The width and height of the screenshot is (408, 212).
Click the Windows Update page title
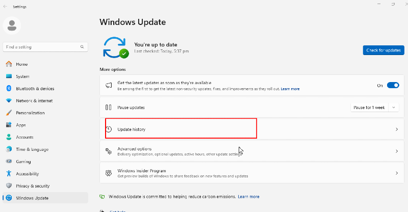click(x=133, y=22)
